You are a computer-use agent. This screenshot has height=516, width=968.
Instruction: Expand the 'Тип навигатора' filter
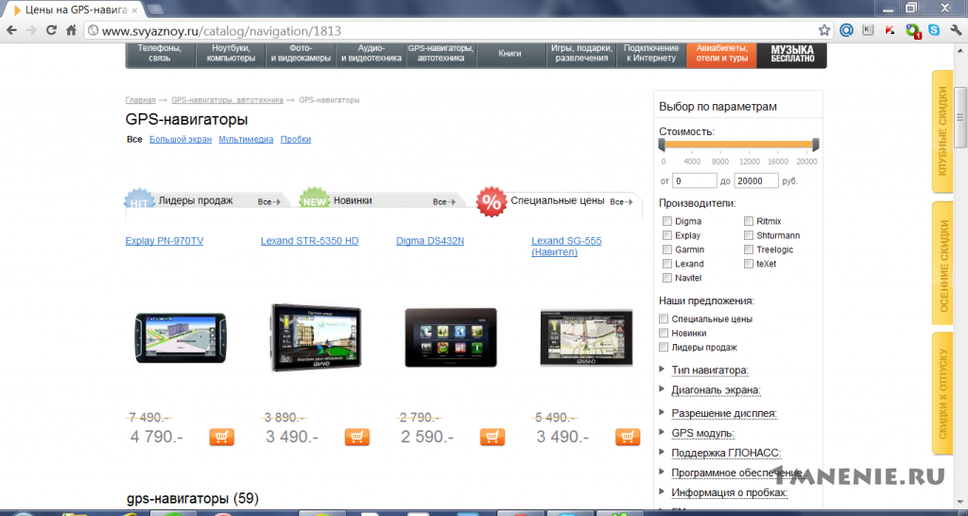tap(710, 370)
